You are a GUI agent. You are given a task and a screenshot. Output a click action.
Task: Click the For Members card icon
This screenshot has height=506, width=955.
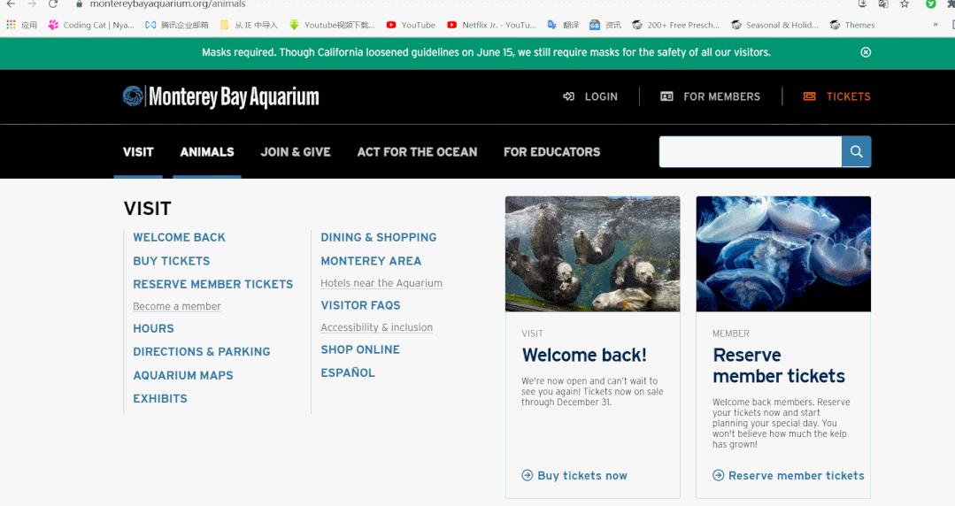pyautogui.click(x=666, y=96)
